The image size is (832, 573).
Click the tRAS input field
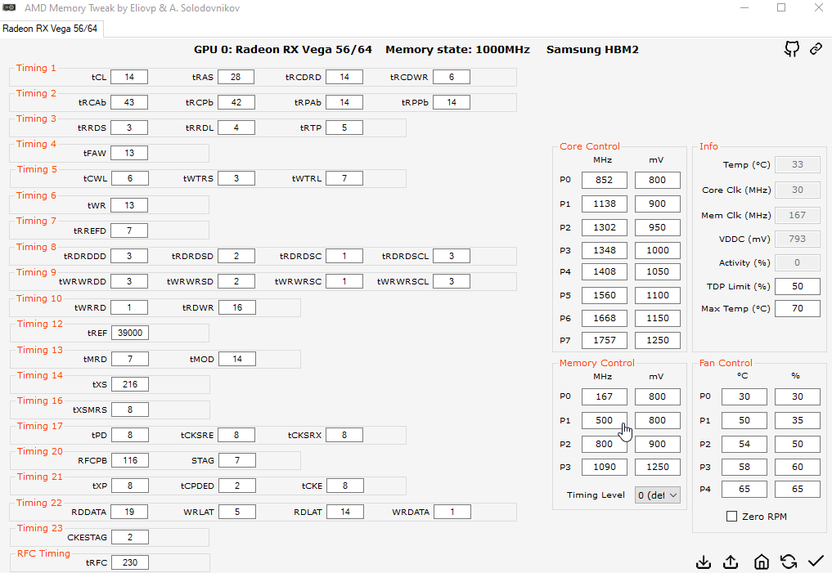[236, 77]
